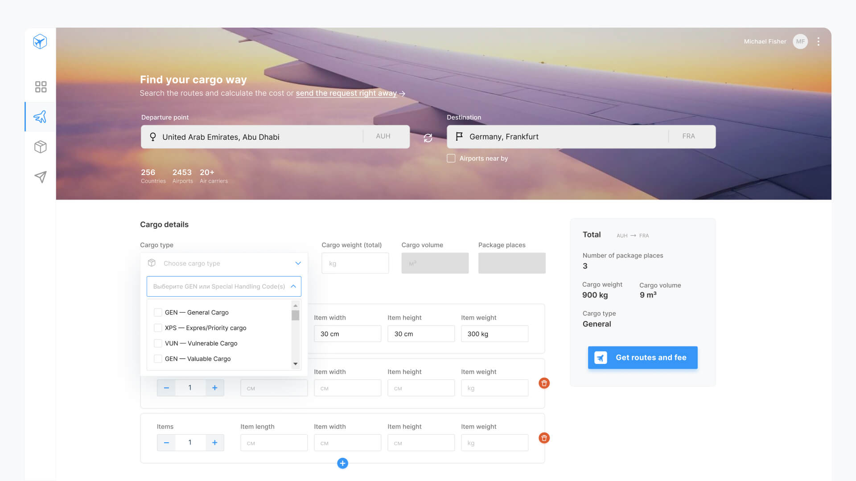856x481 pixels.
Task: Click the paper plane send sidebar icon
Action: [41, 177]
